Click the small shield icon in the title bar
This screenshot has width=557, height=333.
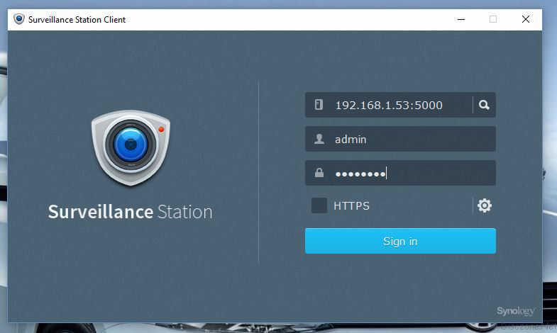(x=18, y=19)
